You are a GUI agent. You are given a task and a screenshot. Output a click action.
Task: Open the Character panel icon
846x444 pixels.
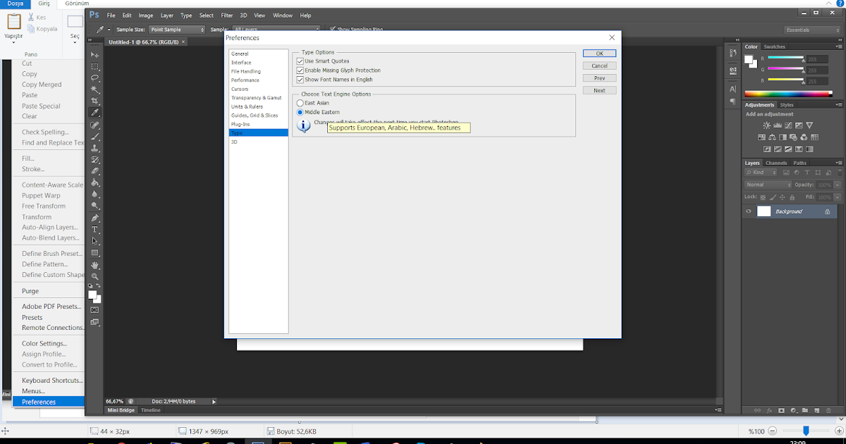(x=733, y=89)
